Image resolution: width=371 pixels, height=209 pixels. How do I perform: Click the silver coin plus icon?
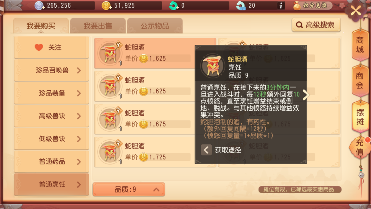coord(40,6)
